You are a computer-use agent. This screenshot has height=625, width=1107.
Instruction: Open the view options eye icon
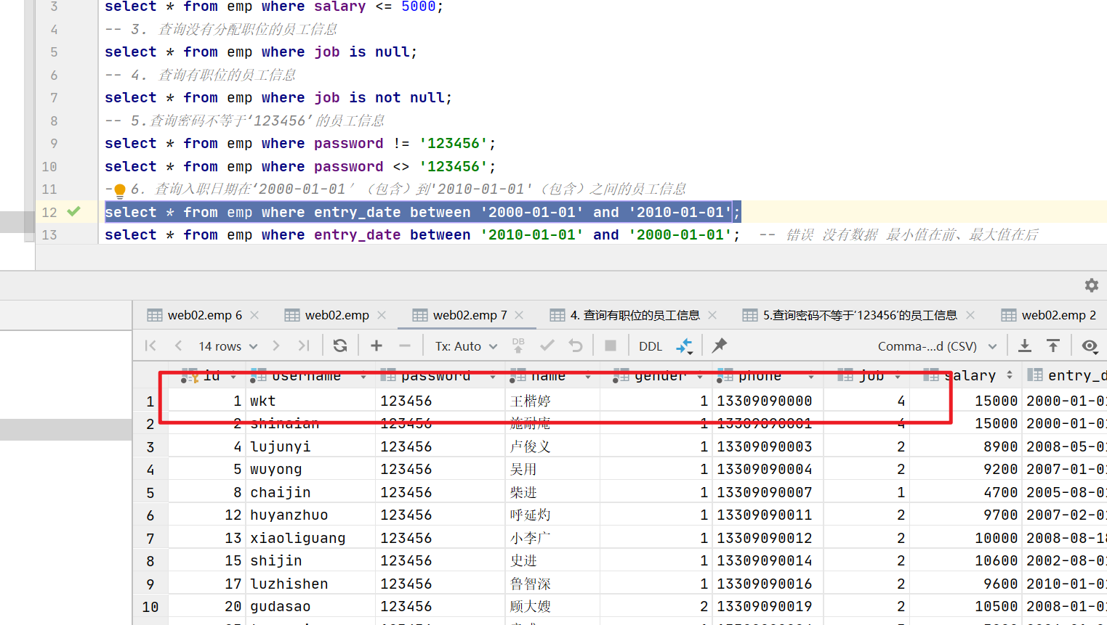(x=1089, y=346)
